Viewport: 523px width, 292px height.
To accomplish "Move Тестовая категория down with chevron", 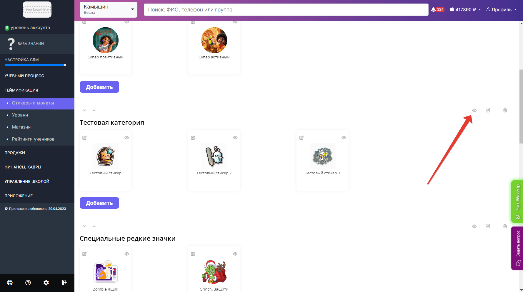I will pyautogui.click(x=84, y=110).
